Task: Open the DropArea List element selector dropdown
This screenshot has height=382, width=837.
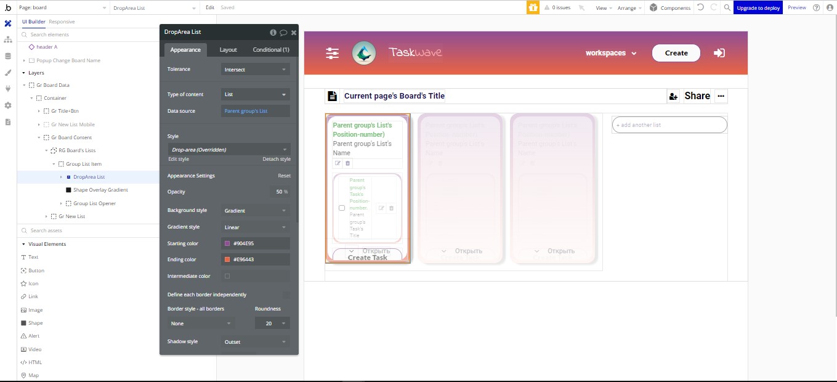Action: pos(155,7)
